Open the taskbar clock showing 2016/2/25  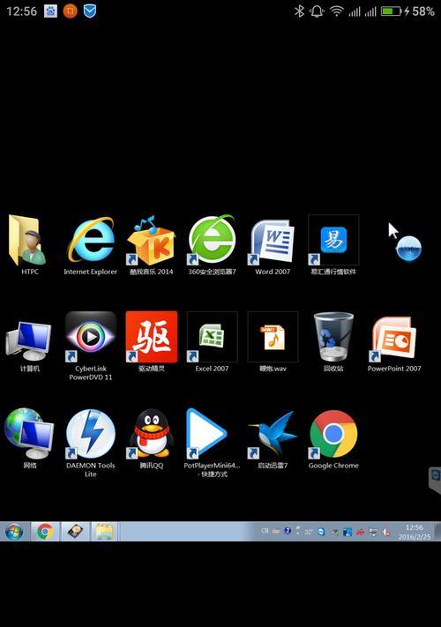tap(415, 532)
